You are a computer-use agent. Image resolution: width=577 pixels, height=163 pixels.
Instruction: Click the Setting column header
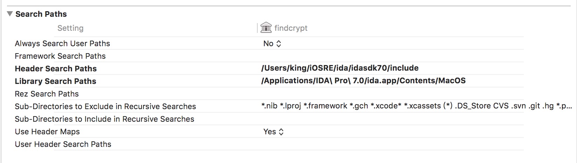70,28
